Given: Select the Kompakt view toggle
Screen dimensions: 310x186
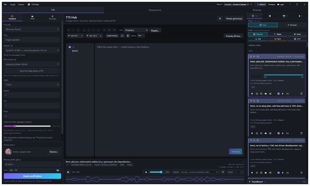Looking at the screenshot, I should pyautogui.click(x=292, y=25).
